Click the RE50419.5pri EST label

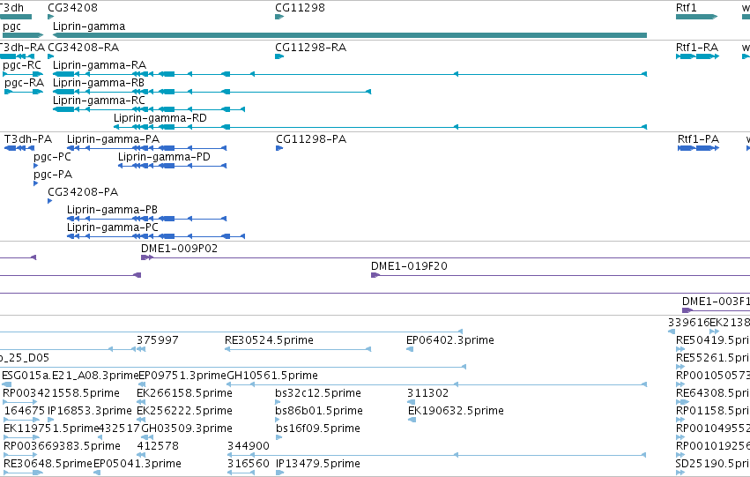pos(713,340)
